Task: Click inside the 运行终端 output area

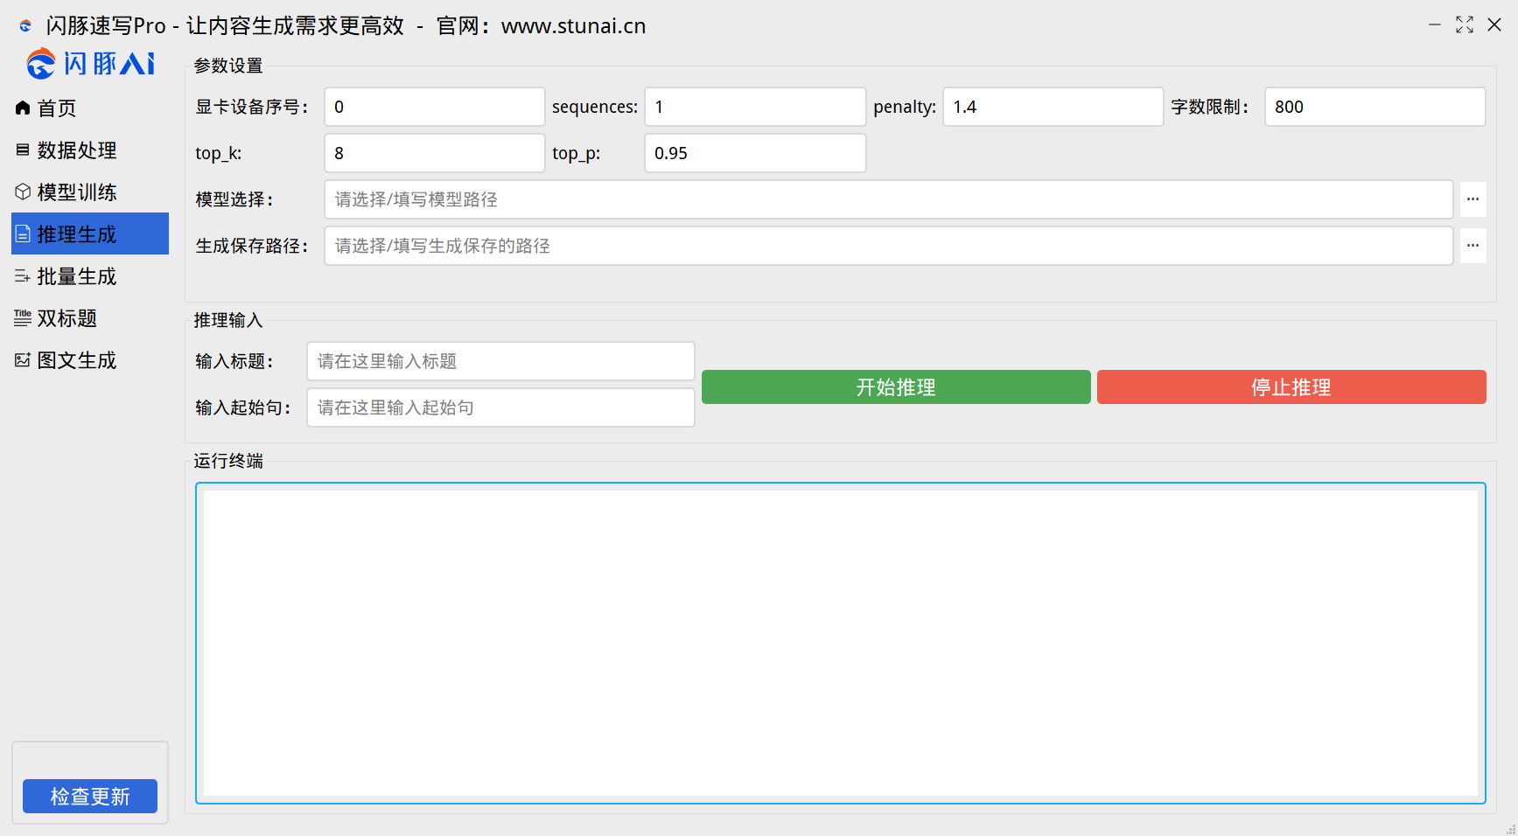Action: (841, 643)
